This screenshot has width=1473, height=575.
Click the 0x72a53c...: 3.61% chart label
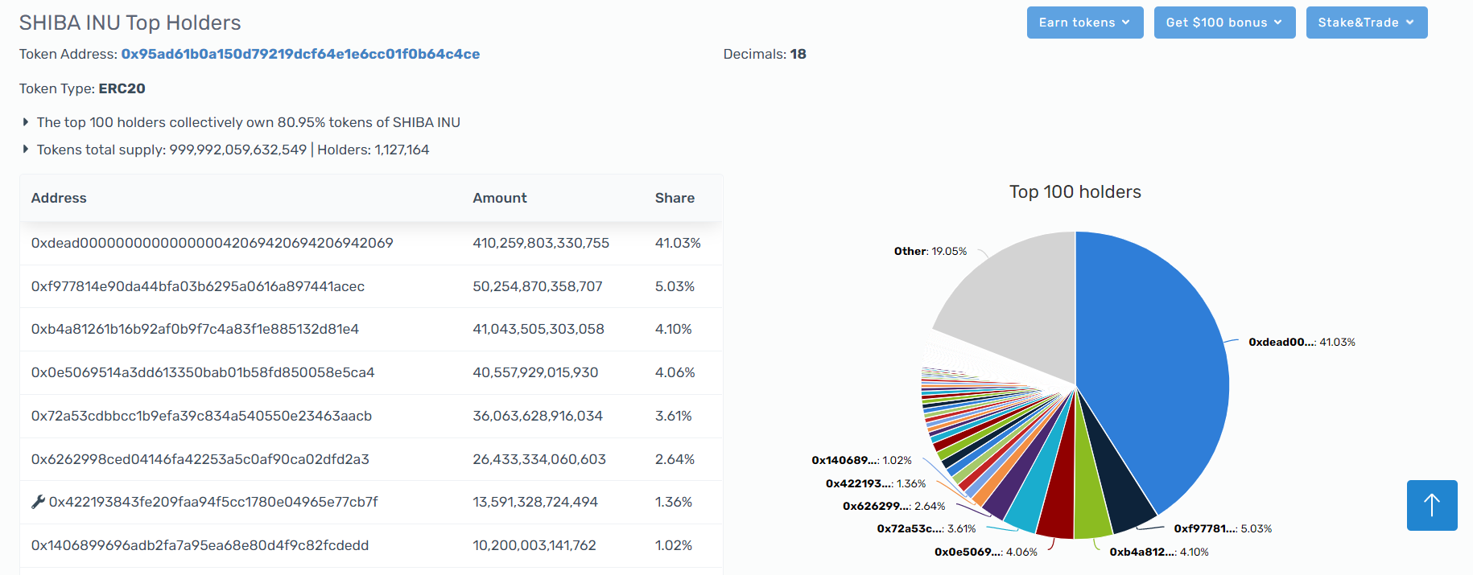pos(926,528)
